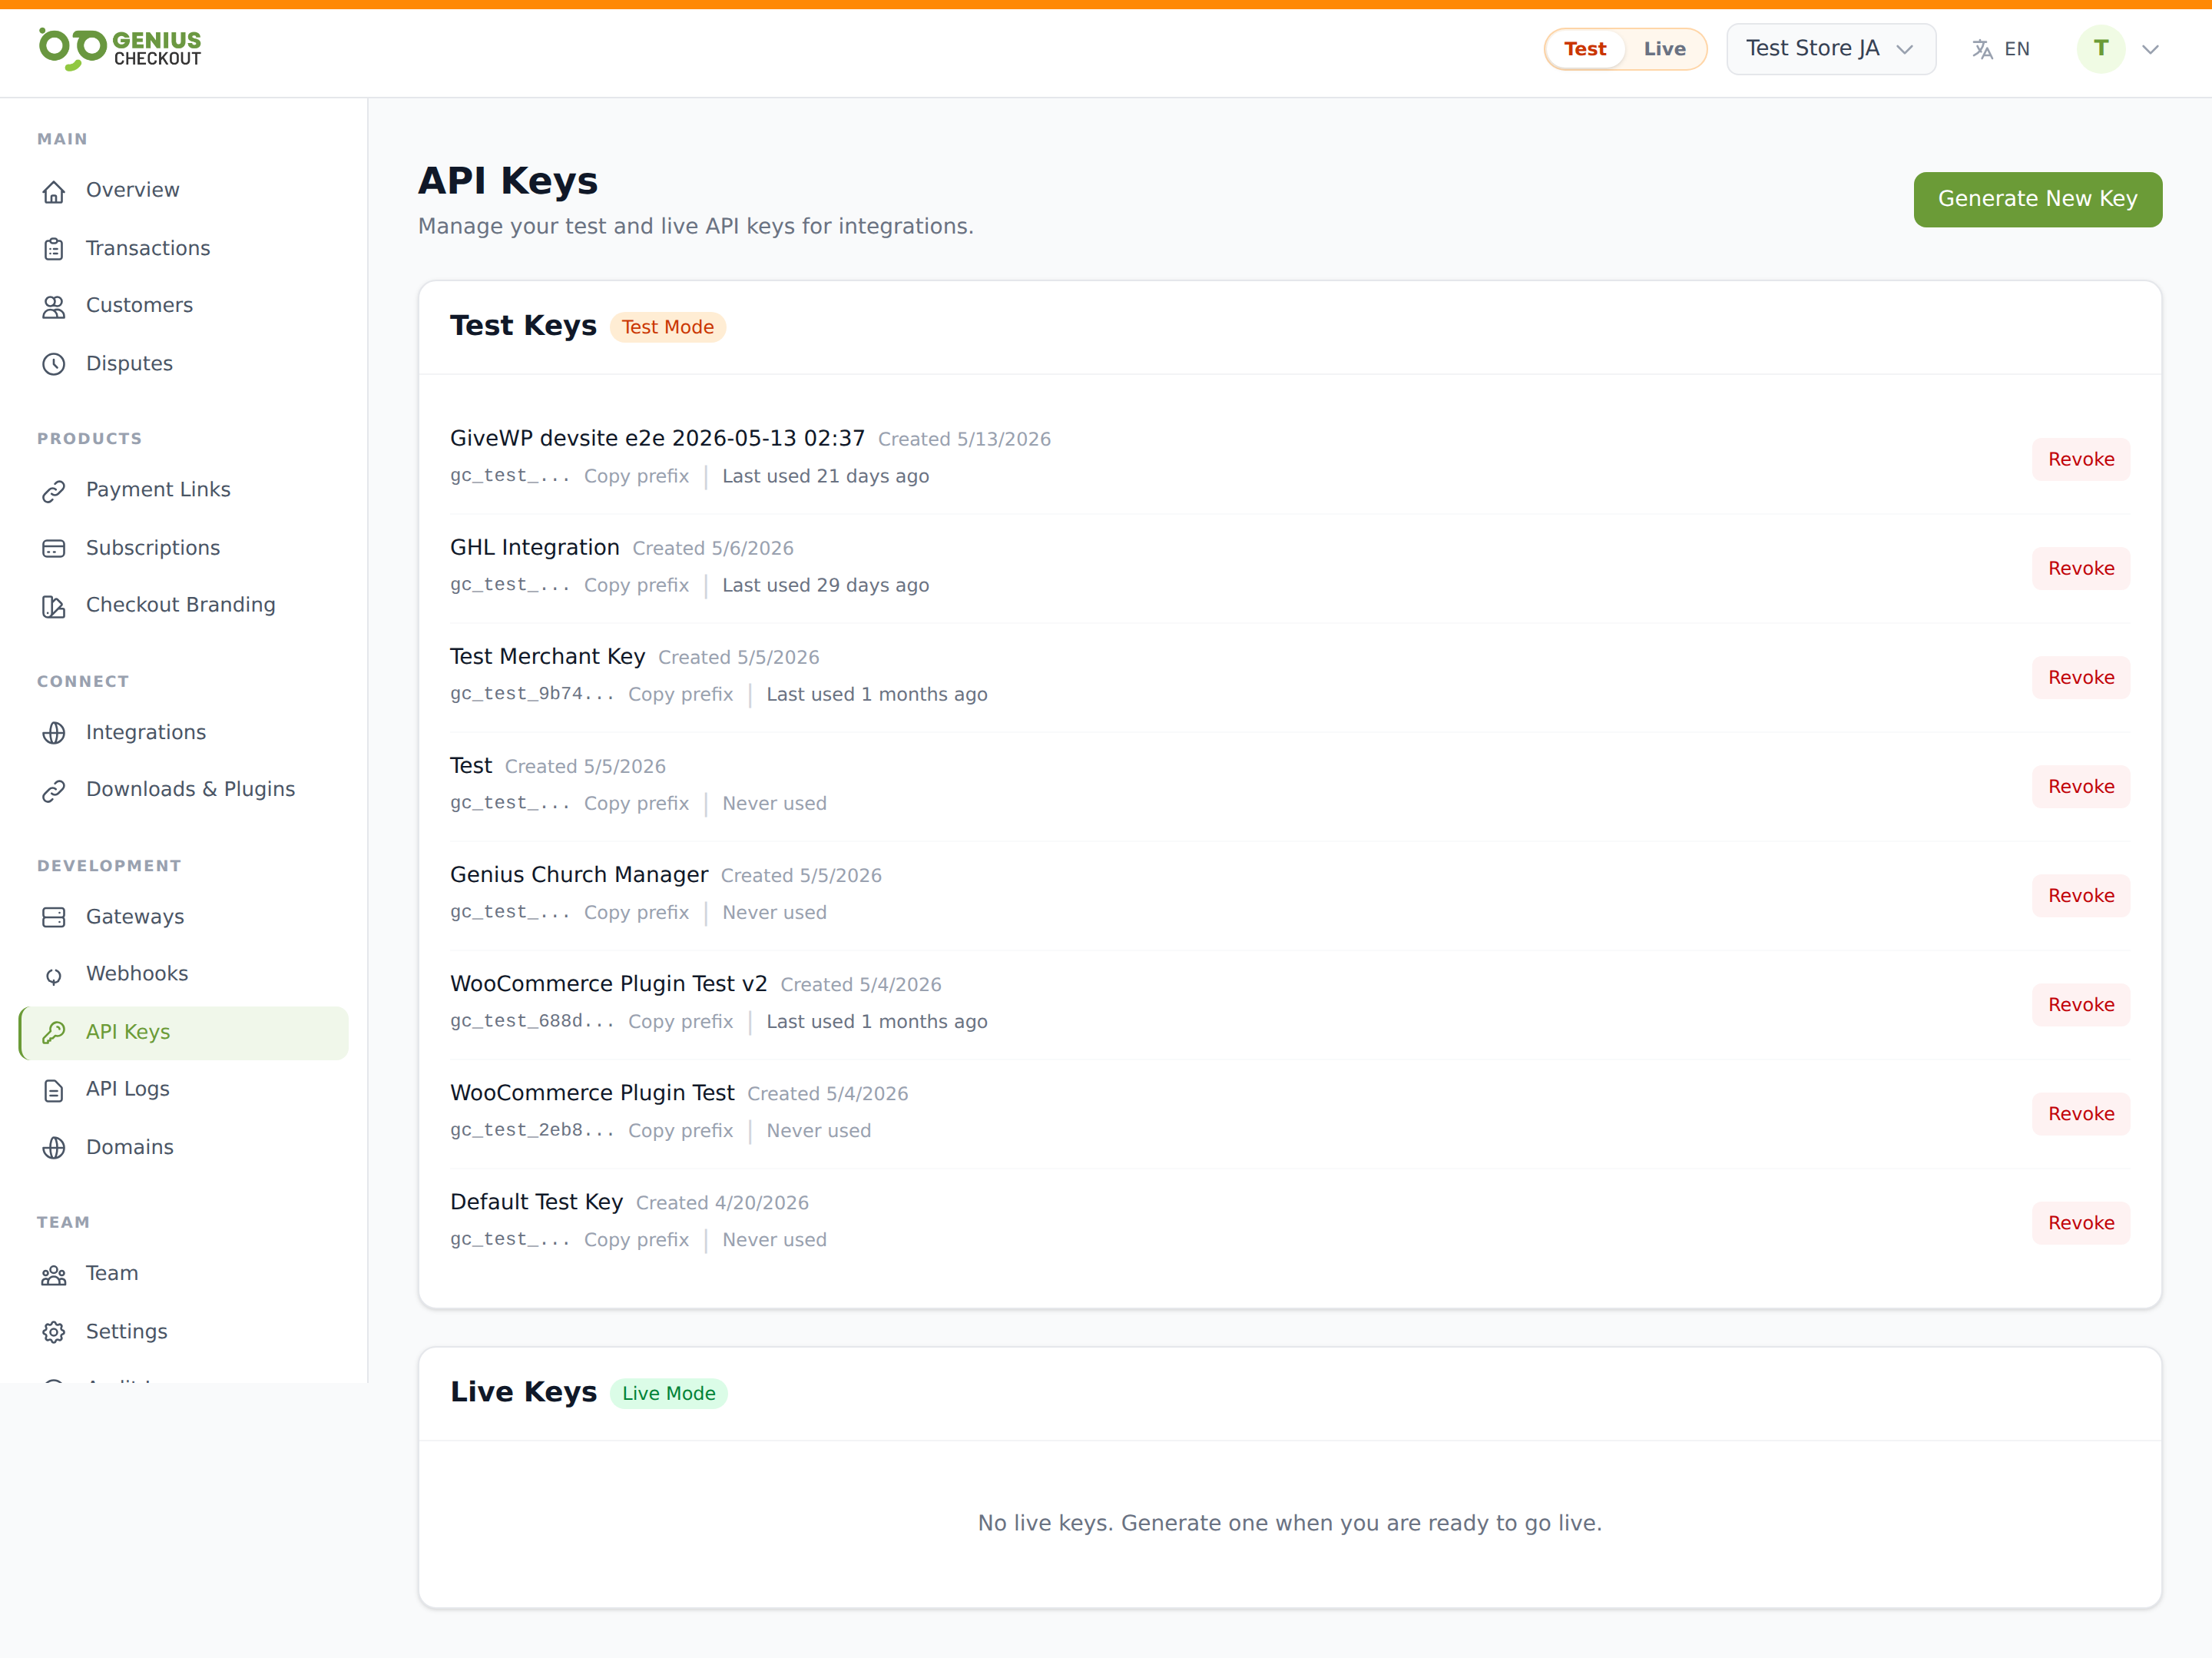Revoke the Test Merchant Key

pyautogui.click(x=2081, y=678)
